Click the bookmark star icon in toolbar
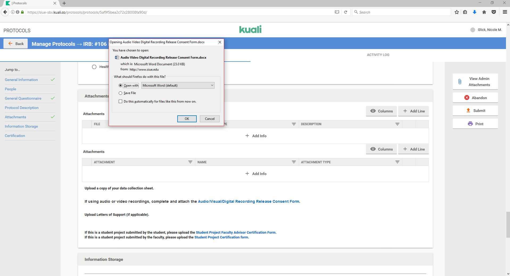 [457, 12]
